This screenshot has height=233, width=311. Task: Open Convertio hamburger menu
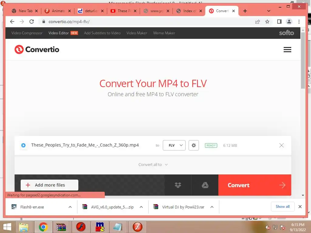[287, 49]
